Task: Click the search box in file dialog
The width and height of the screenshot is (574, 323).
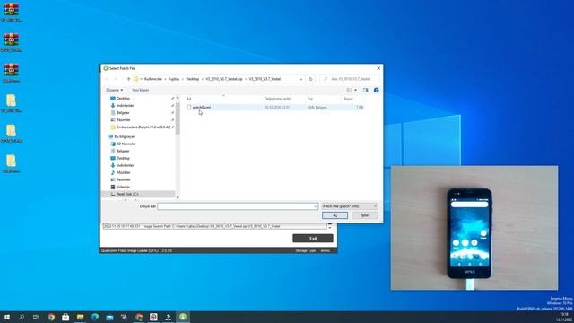Action: click(x=350, y=79)
